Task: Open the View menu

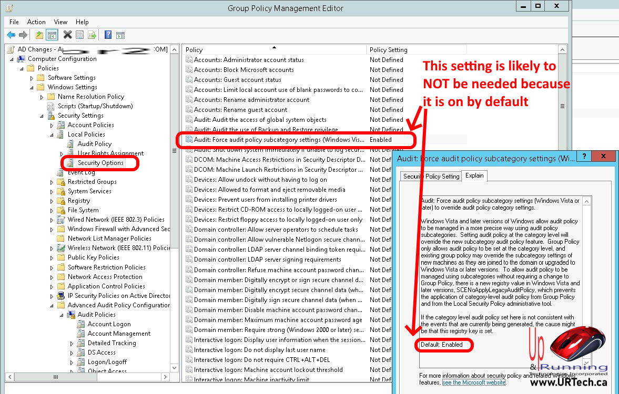Action: [60, 22]
